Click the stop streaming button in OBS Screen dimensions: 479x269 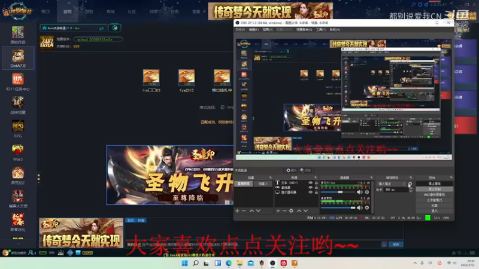(x=434, y=184)
